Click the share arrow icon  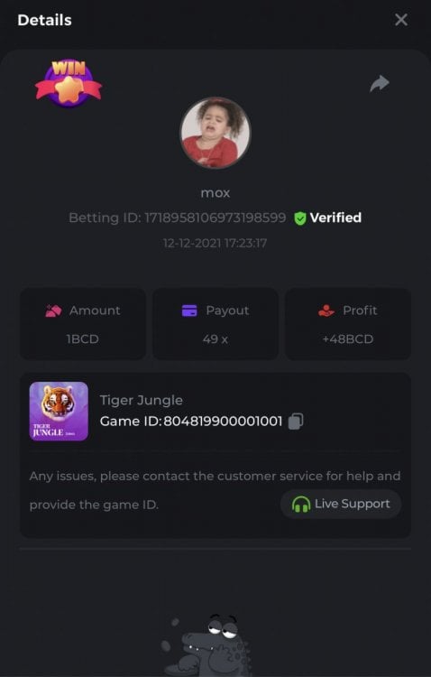[x=380, y=83]
